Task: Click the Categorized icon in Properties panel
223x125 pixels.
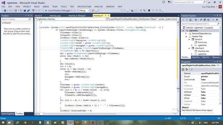Action: pos(183,69)
